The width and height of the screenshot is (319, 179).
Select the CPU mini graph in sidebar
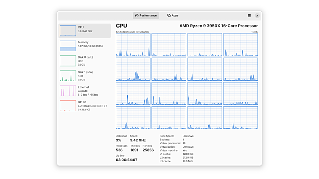tap(67, 31)
